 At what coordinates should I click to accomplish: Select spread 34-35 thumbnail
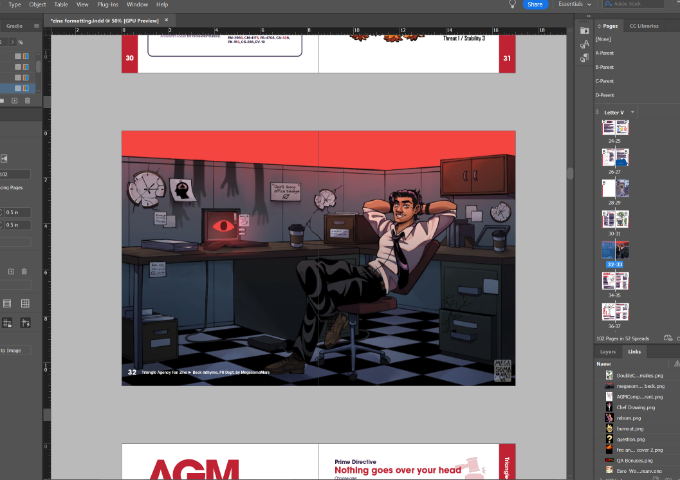[615, 281]
